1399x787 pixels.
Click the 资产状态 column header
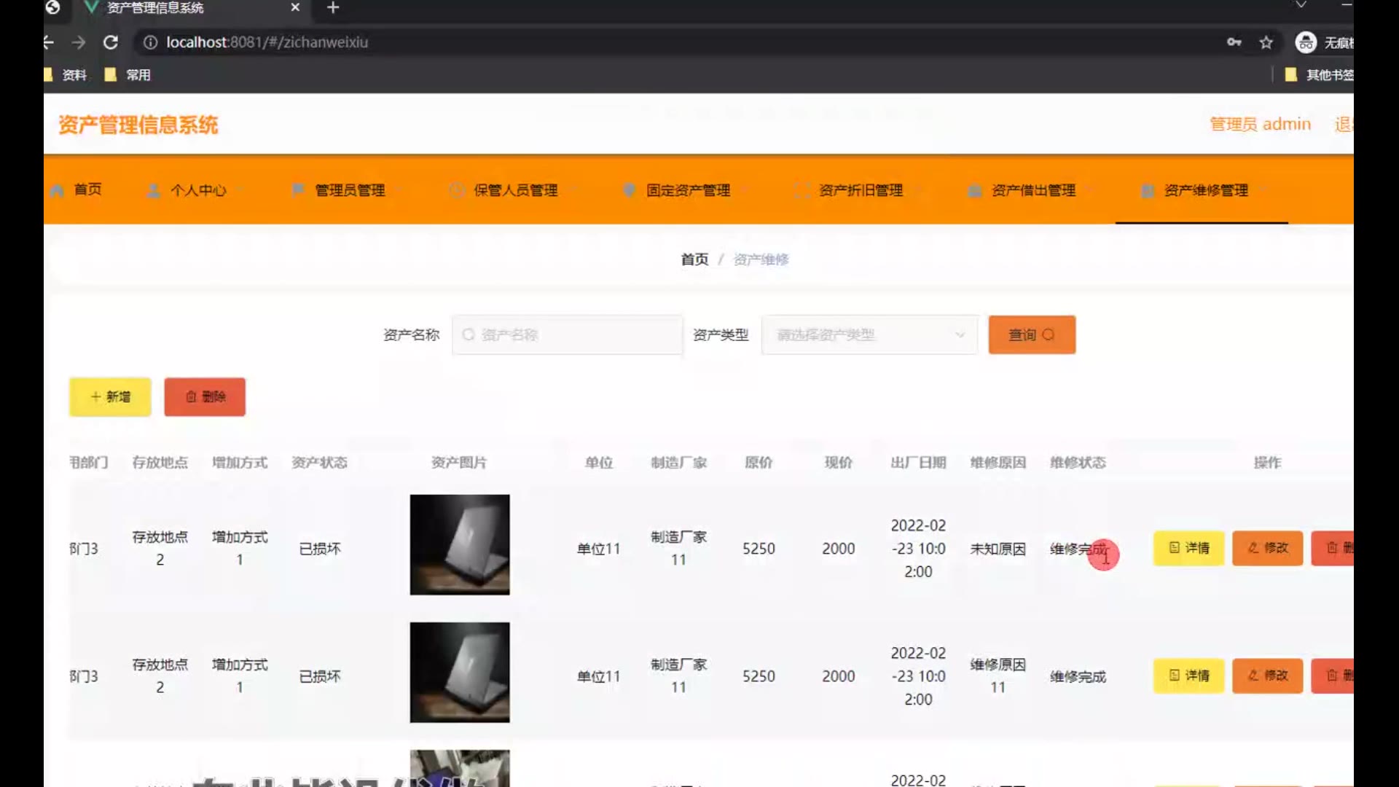[319, 463]
